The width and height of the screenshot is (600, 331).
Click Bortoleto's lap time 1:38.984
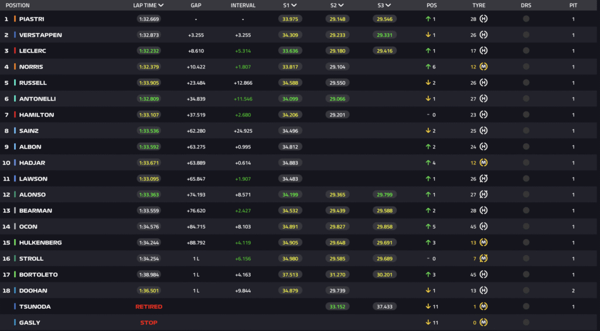(149, 274)
